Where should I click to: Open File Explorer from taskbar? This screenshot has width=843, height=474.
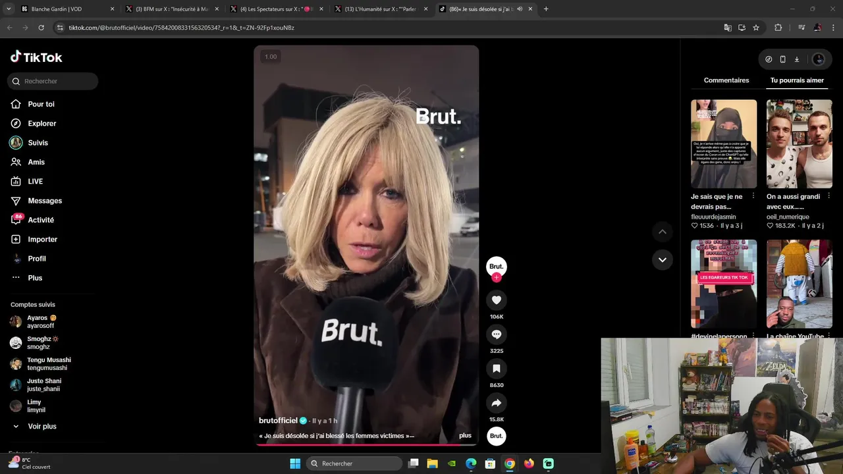pyautogui.click(x=432, y=463)
